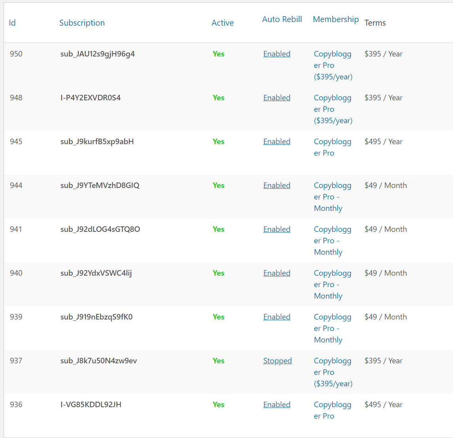Open membership link in row 948

point(333,109)
